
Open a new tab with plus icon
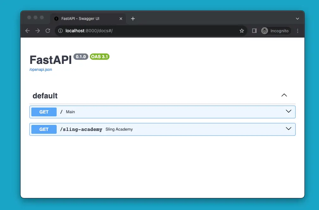tap(133, 19)
